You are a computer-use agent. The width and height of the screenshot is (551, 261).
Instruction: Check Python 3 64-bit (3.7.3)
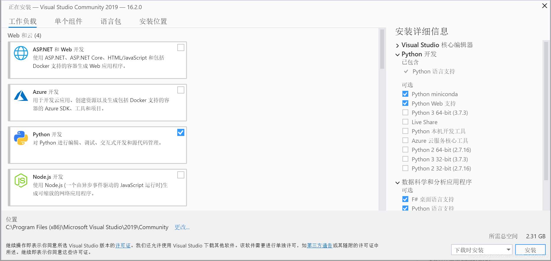click(405, 113)
